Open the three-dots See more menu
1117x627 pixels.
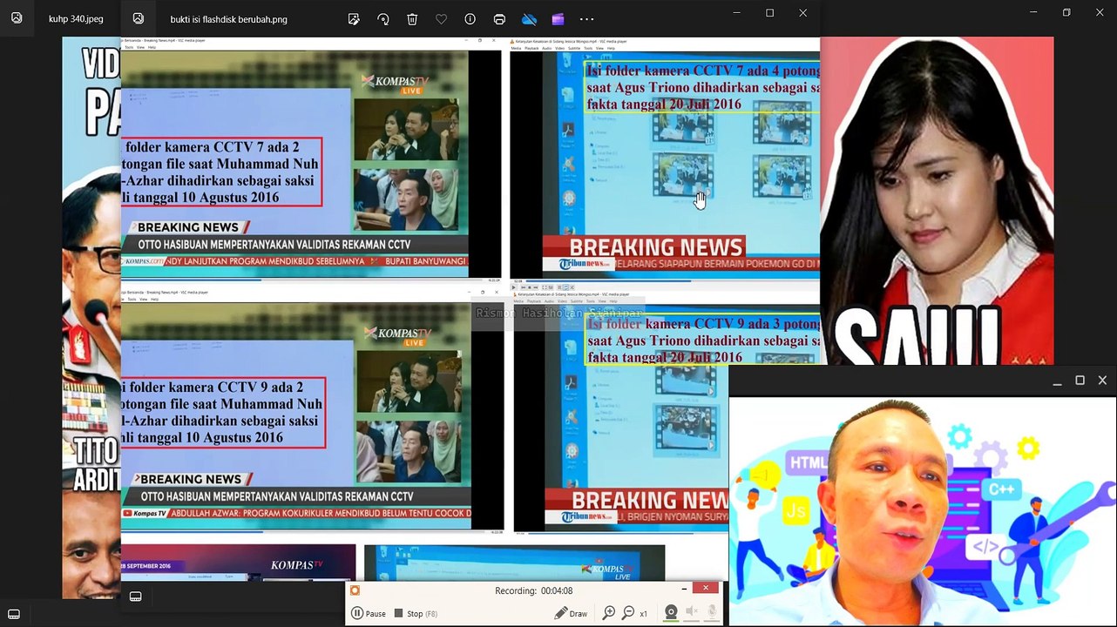coord(586,18)
